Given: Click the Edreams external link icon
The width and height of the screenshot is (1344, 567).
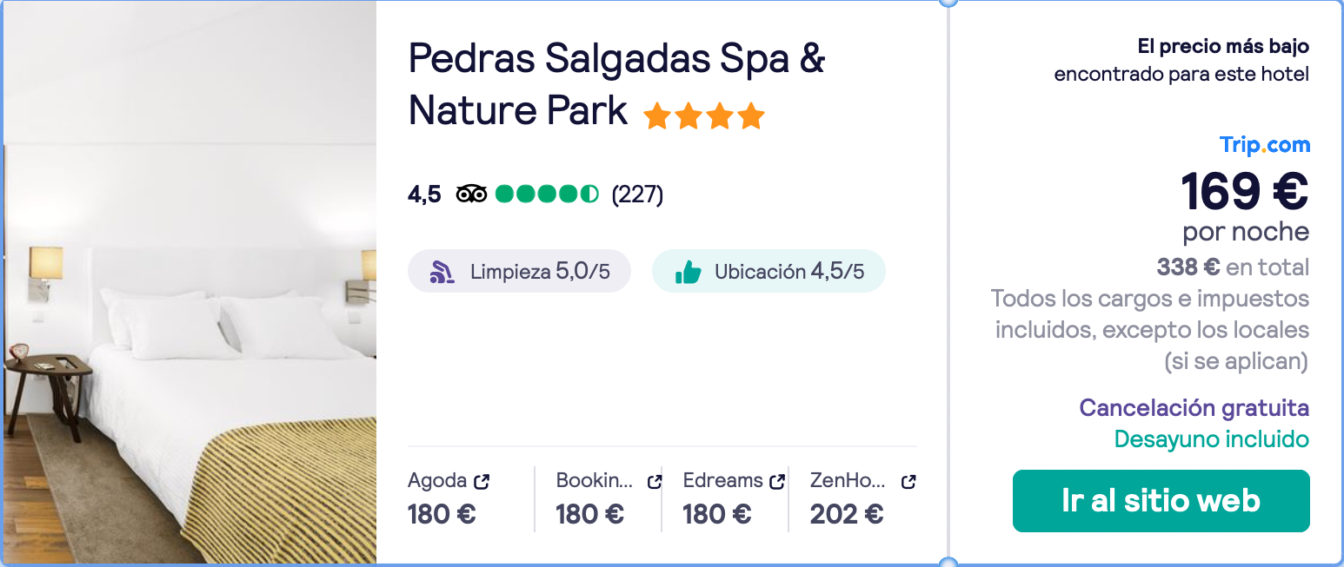Looking at the screenshot, I should 777,481.
